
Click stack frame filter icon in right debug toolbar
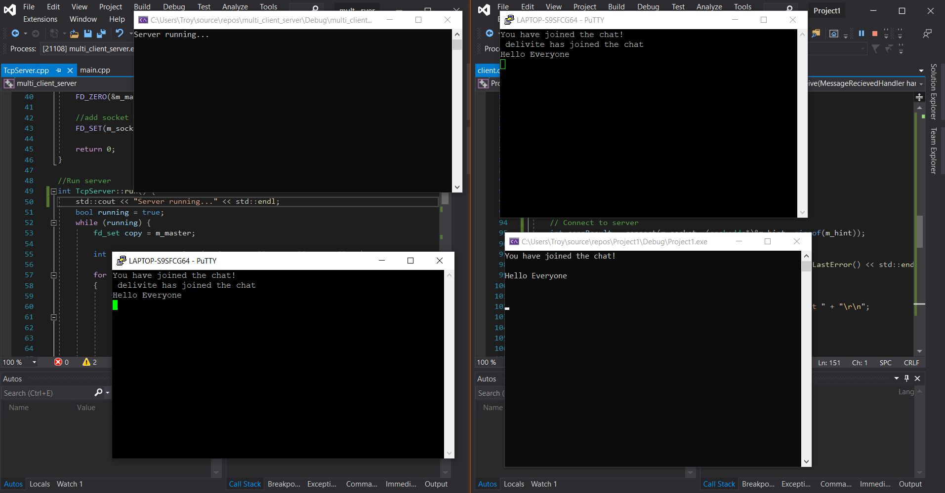(876, 48)
